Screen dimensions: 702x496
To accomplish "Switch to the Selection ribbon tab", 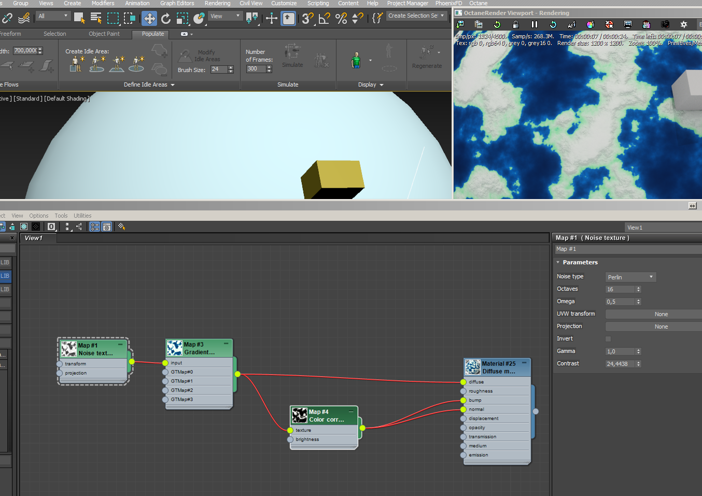I will [x=55, y=34].
